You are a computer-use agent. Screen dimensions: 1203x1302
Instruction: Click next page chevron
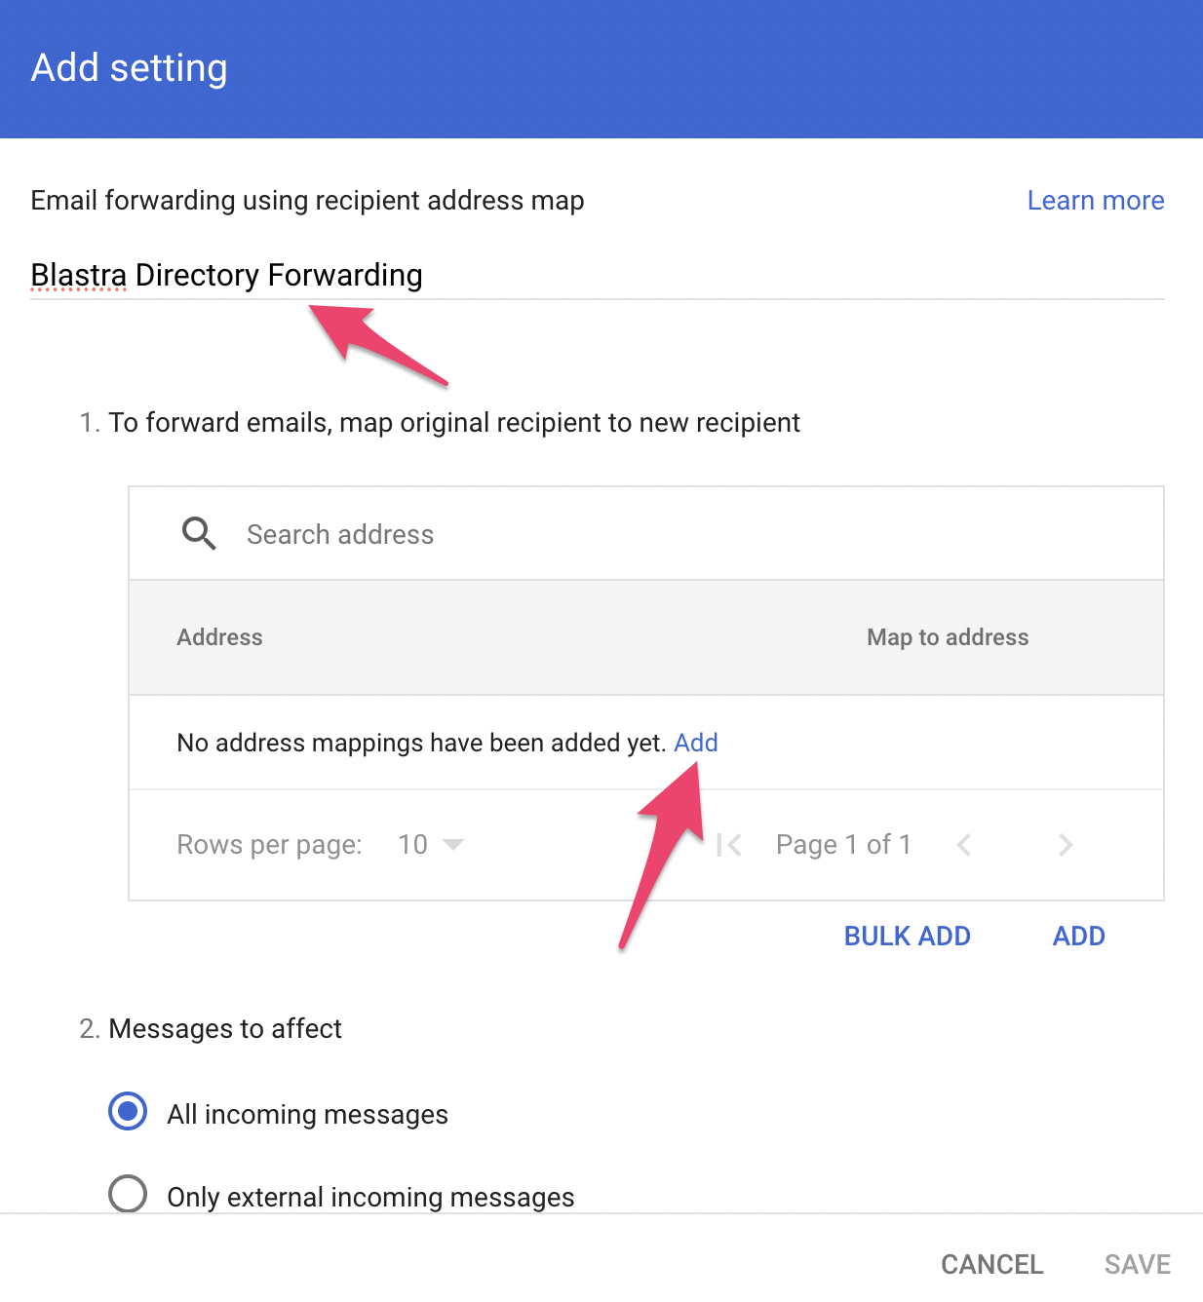(1066, 845)
